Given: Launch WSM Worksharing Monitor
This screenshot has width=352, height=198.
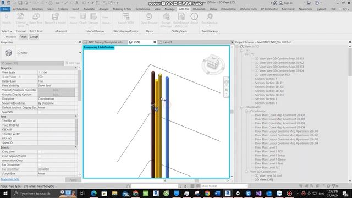Looking at the screenshot, I should point(126,19).
